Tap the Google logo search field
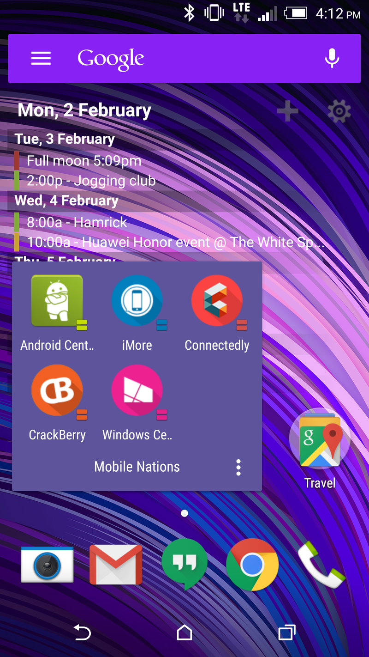 tap(111, 59)
